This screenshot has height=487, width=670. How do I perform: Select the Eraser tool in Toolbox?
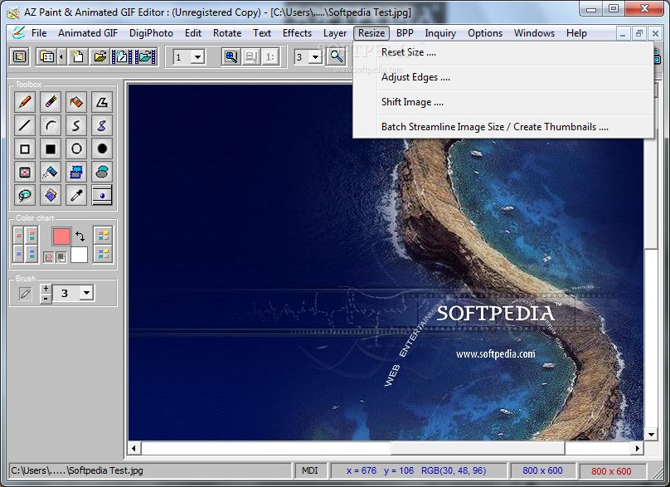tap(51, 102)
